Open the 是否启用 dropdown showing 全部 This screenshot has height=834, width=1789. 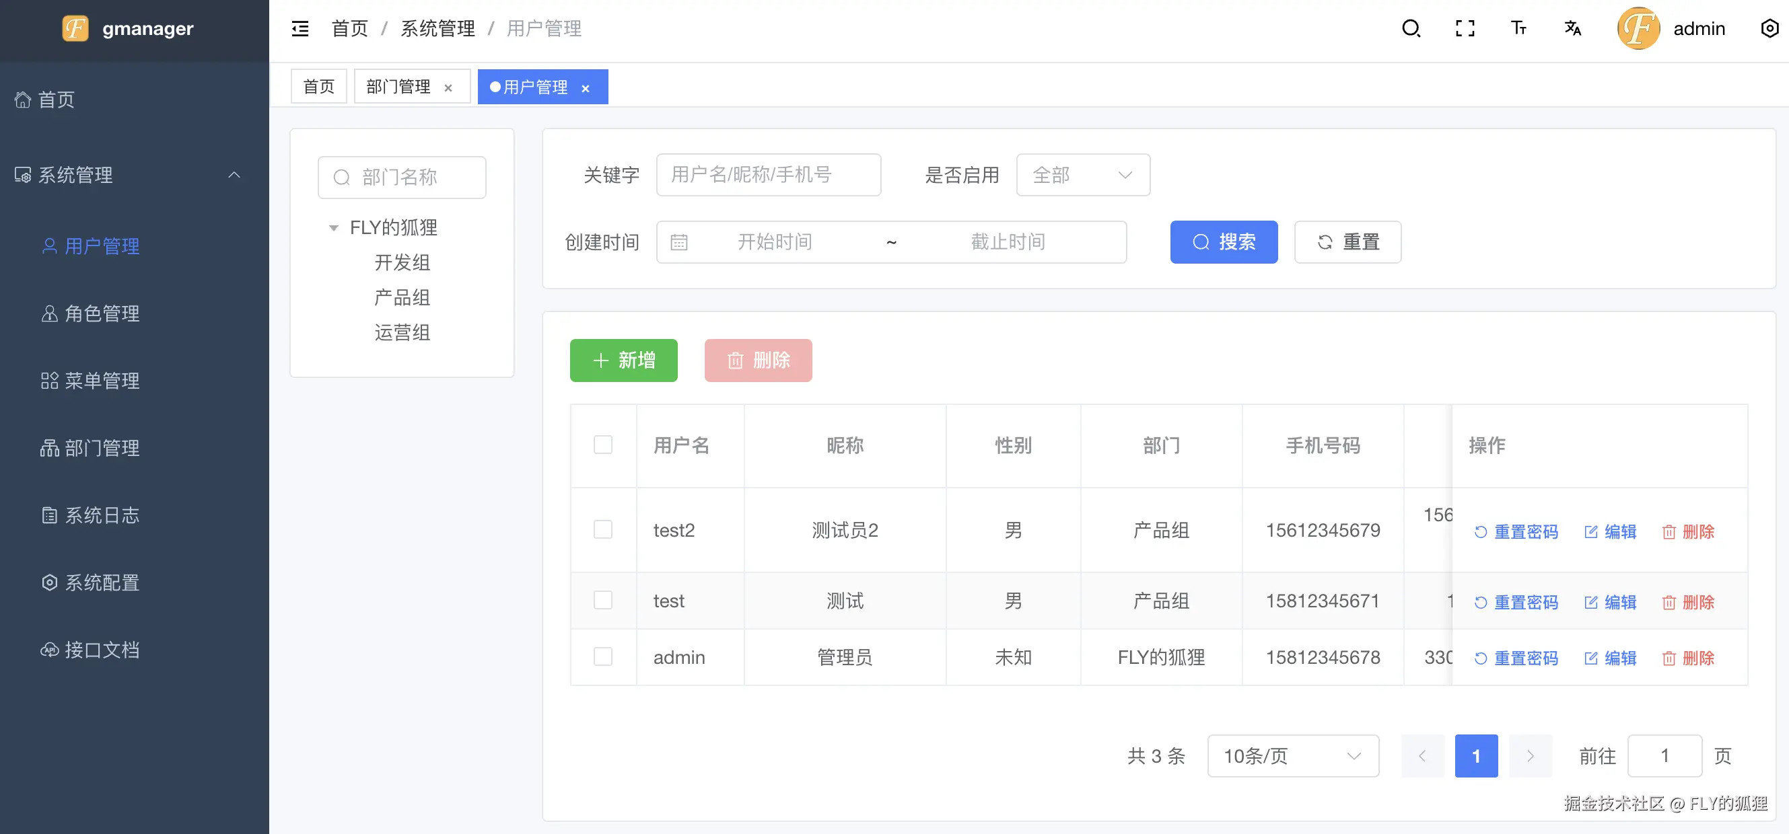[1083, 175]
